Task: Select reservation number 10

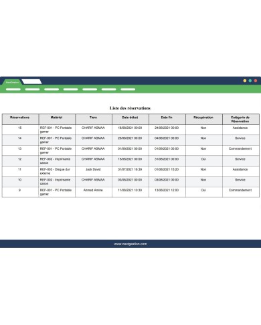Action: (19, 180)
